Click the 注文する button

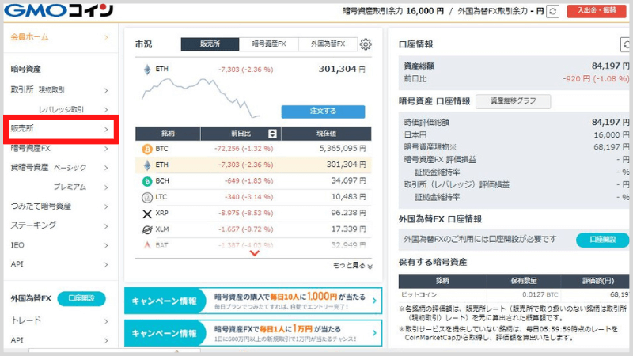point(323,112)
